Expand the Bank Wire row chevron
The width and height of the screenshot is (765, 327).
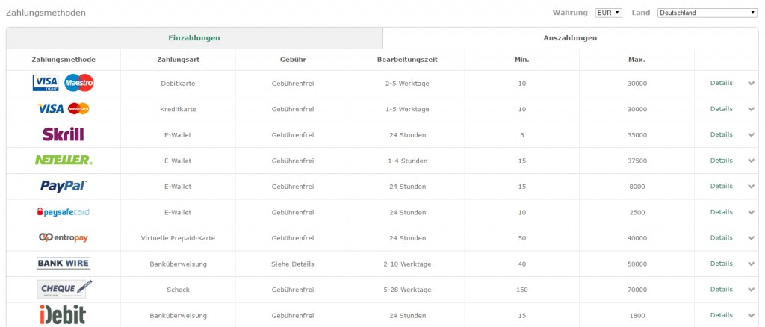[x=751, y=264]
